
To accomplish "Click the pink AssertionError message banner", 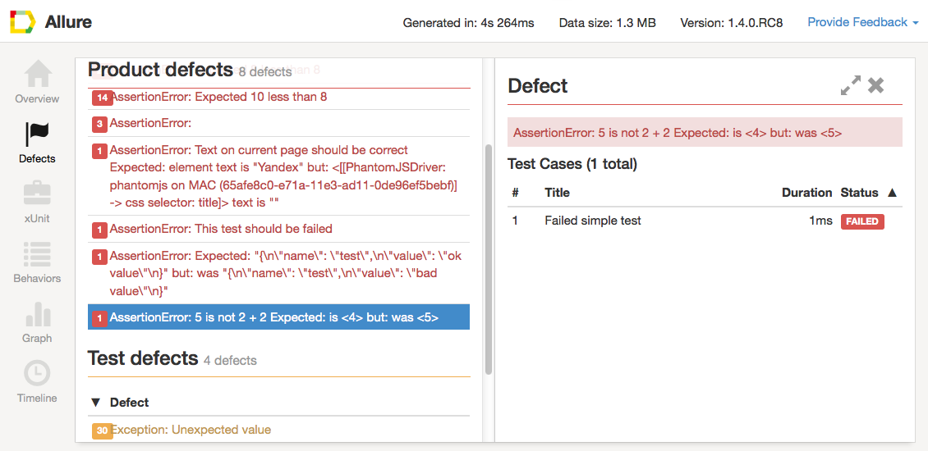I will 705,132.
